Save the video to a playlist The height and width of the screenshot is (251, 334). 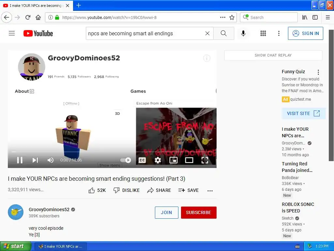(189, 190)
